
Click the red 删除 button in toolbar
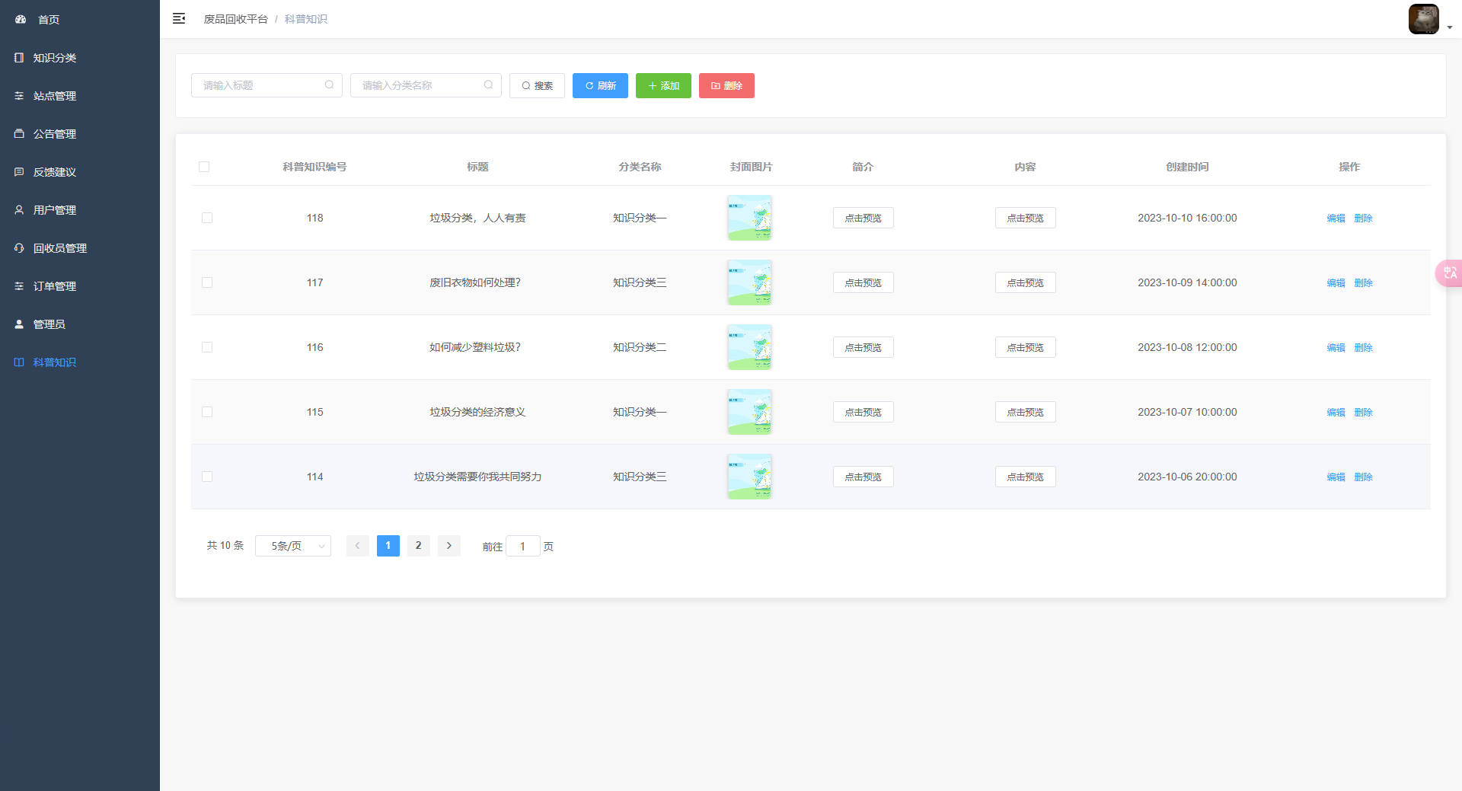(726, 85)
